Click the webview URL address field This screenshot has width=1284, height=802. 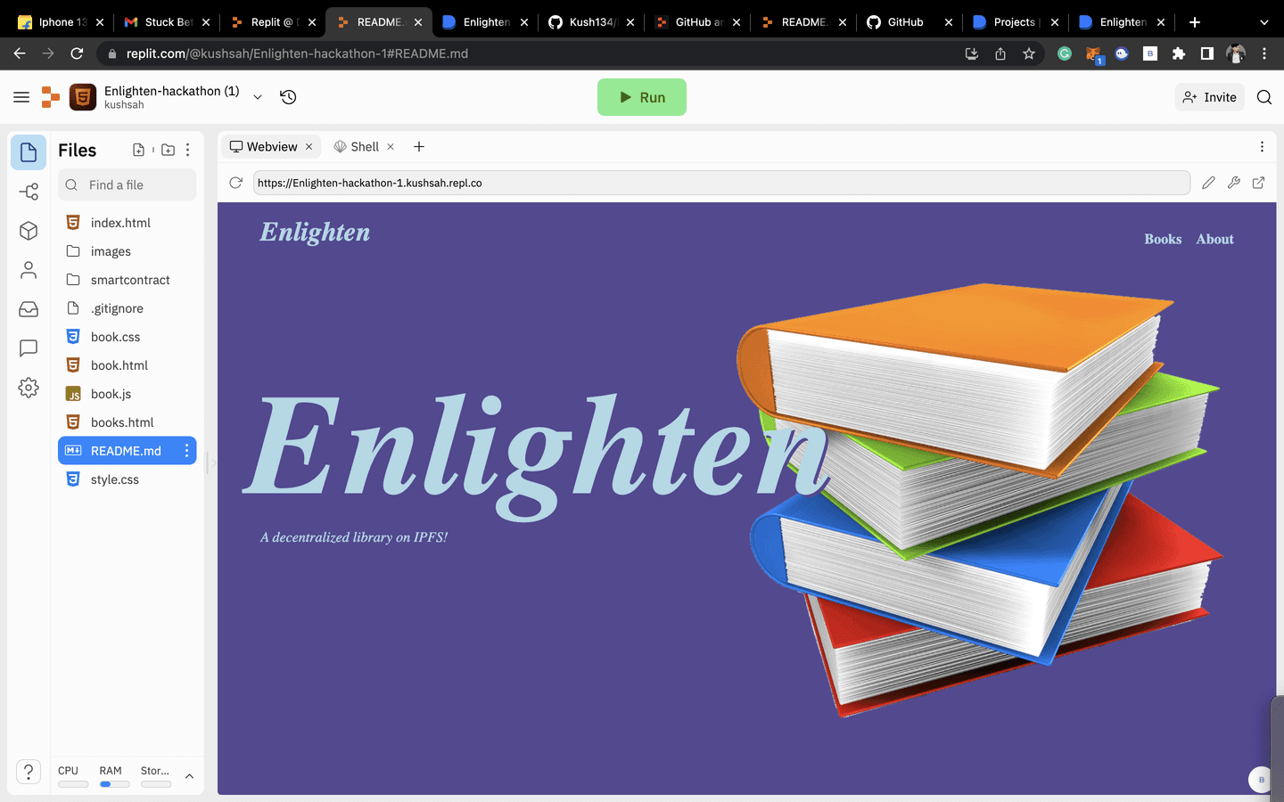click(x=721, y=183)
